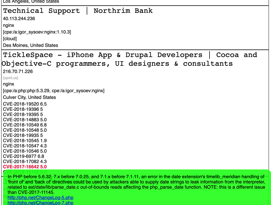
Task: Click the CVE-2018-19935 entry
Action: [23, 135]
